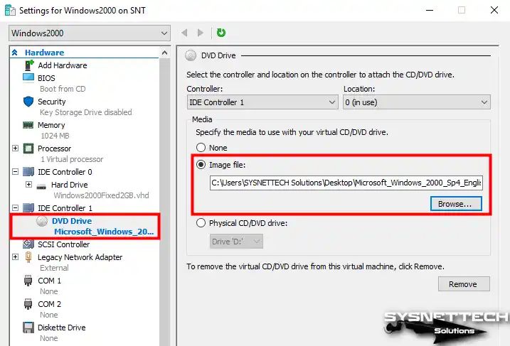Click the Processor chip icon
The width and height of the screenshot is (510, 346).
(28, 148)
